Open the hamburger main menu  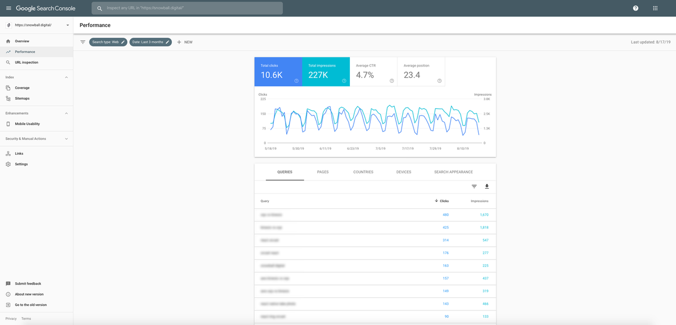pos(8,8)
